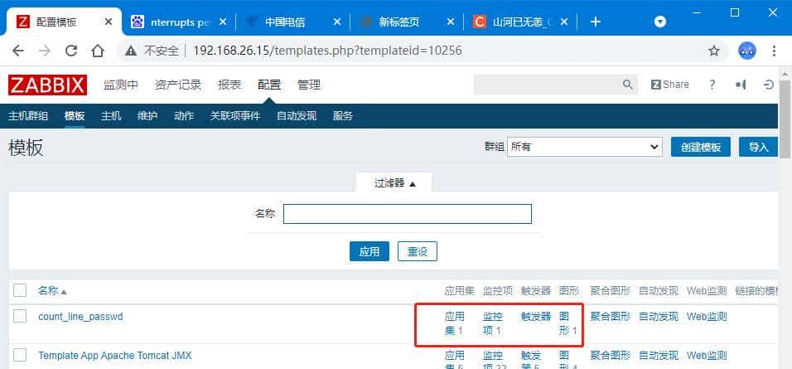Click the not-secure warning triangle icon
Screen dimensions: 792x369
click(x=131, y=51)
